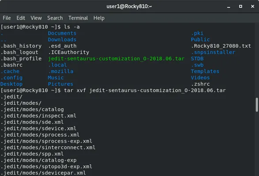
Task: Click the .jedit/modes/sprocess.xml line
Action: (x=40, y=135)
